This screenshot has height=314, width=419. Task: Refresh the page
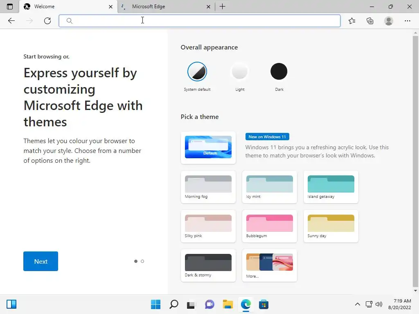click(x=47, y=21)
